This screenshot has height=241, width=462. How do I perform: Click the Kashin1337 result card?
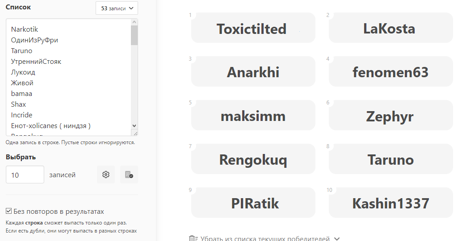coord(391,203)
